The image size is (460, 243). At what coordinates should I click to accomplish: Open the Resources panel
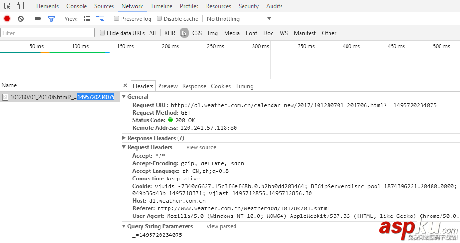tap(218, 6)
